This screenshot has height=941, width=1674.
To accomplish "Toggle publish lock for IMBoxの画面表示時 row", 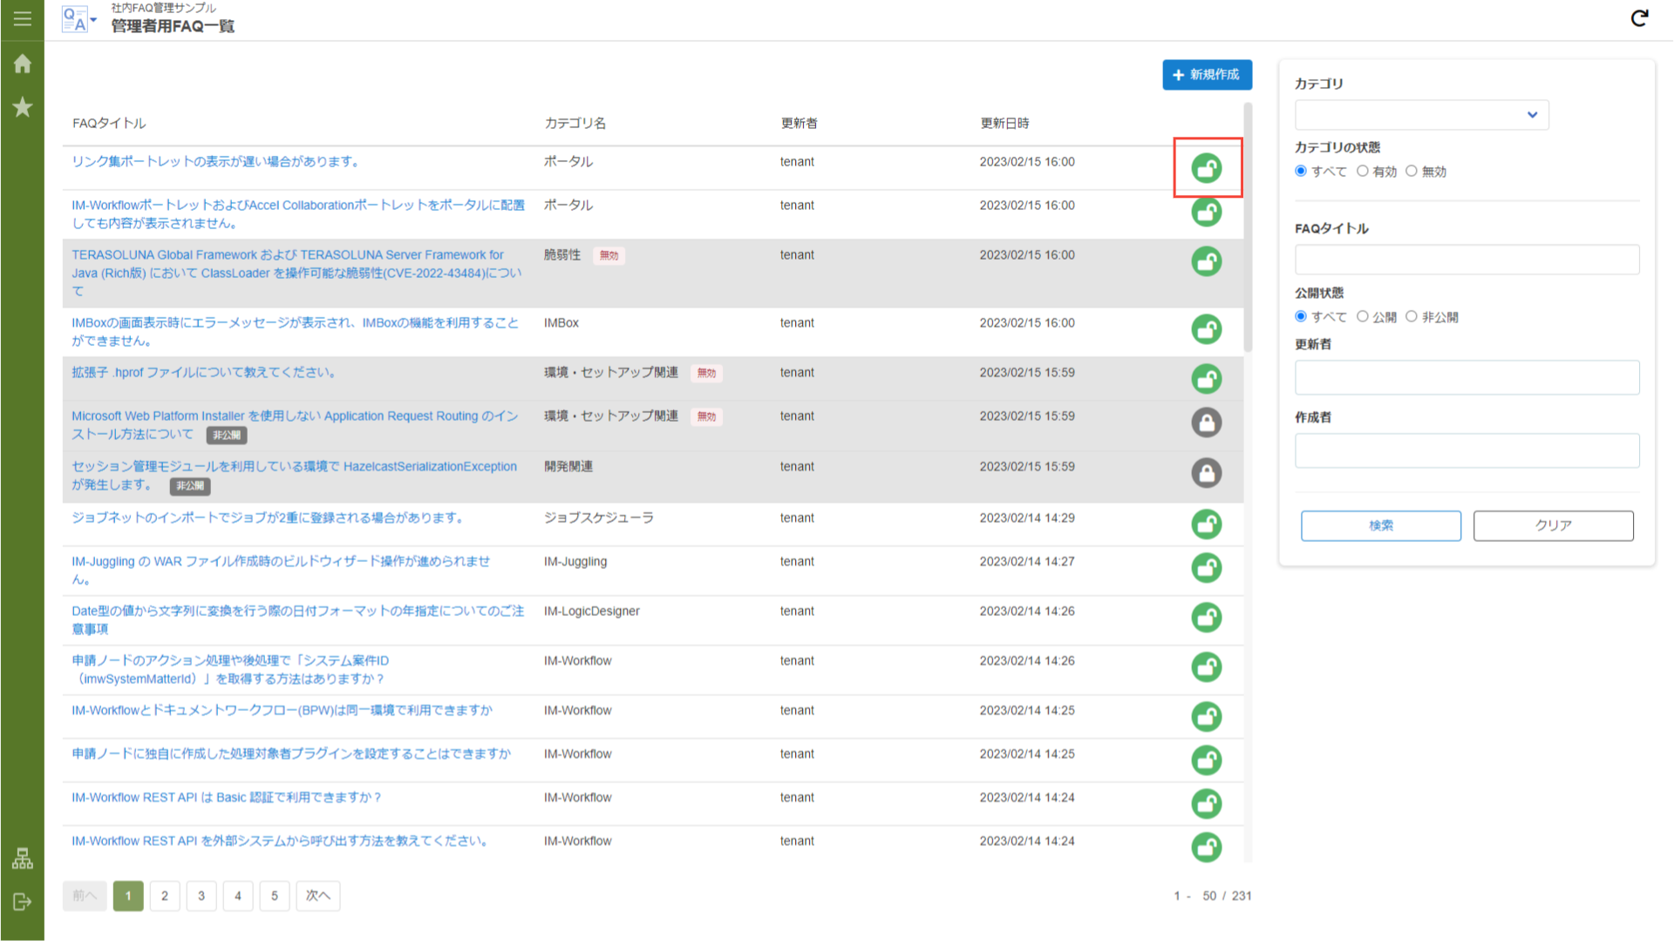I will [1207, 329].
